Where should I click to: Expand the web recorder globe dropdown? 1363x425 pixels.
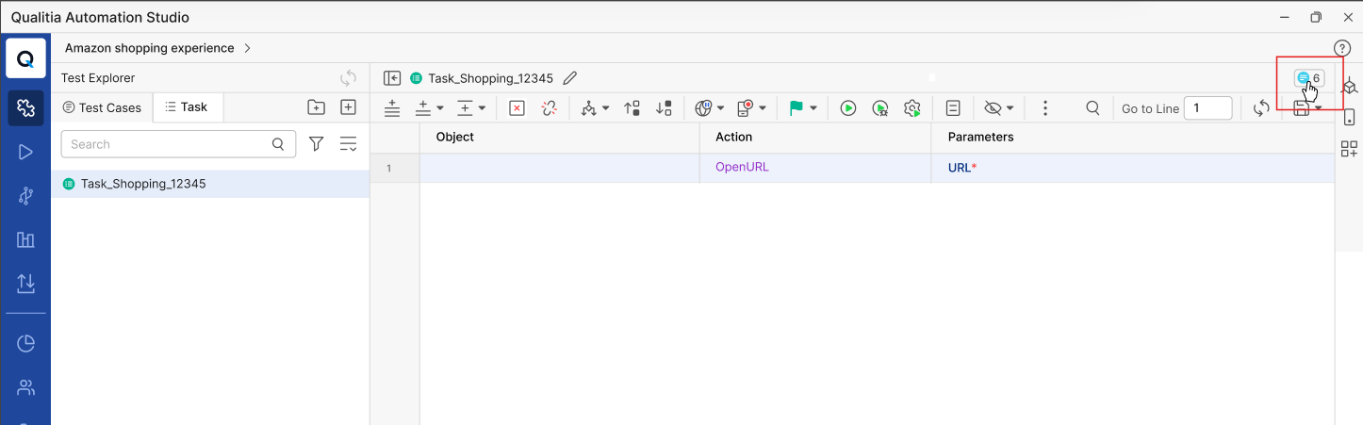pyautogui.click(x=720, y=108)
